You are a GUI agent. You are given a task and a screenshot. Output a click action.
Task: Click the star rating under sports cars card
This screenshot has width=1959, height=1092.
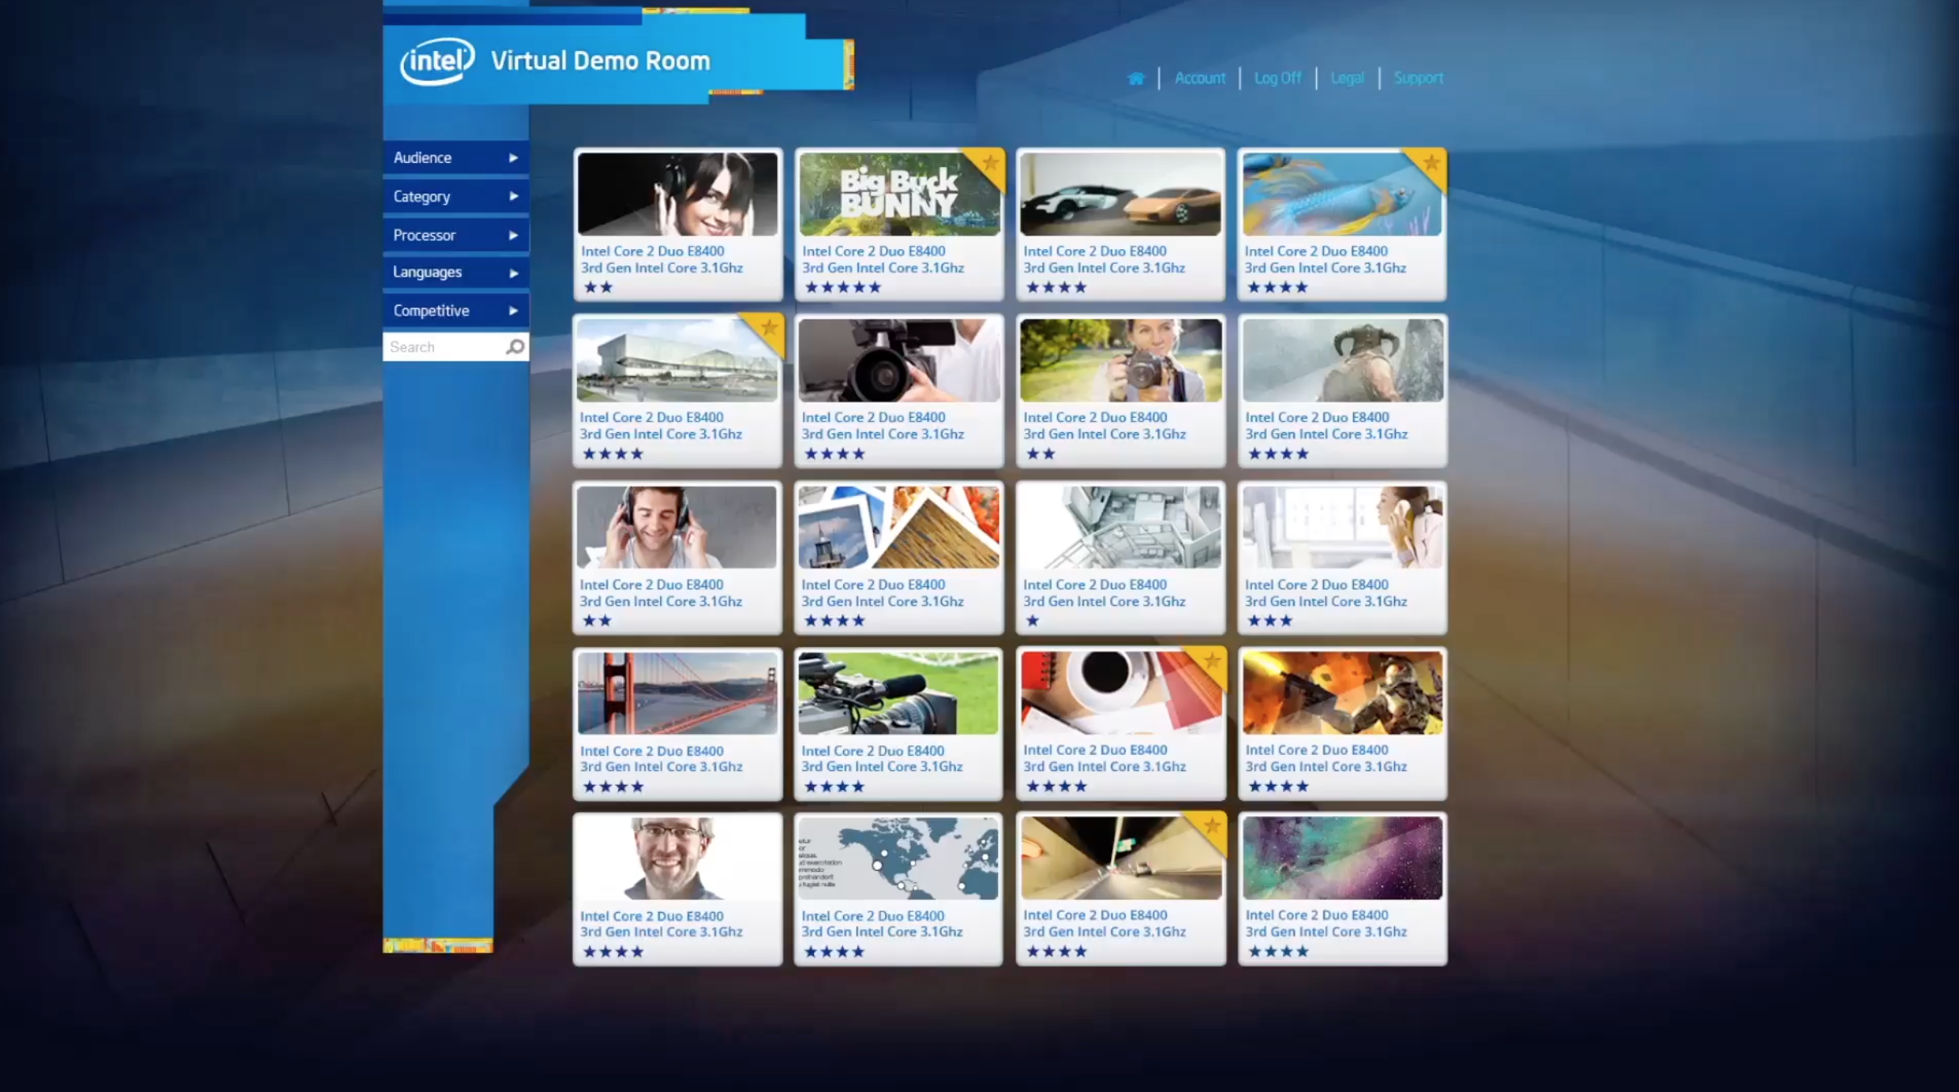[x=1056, y=287]
